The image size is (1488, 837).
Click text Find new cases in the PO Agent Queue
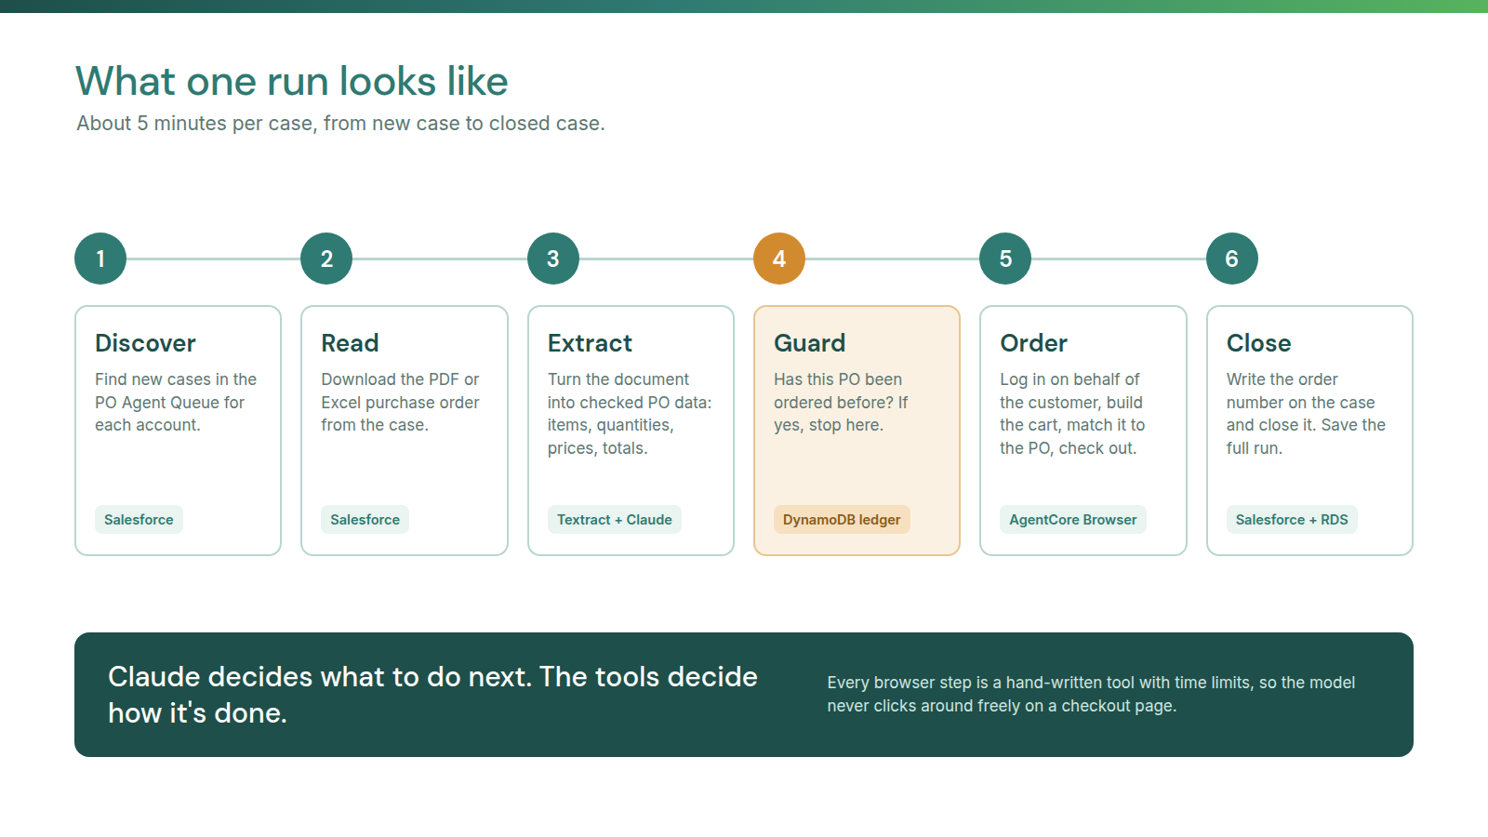click(176, 402)
